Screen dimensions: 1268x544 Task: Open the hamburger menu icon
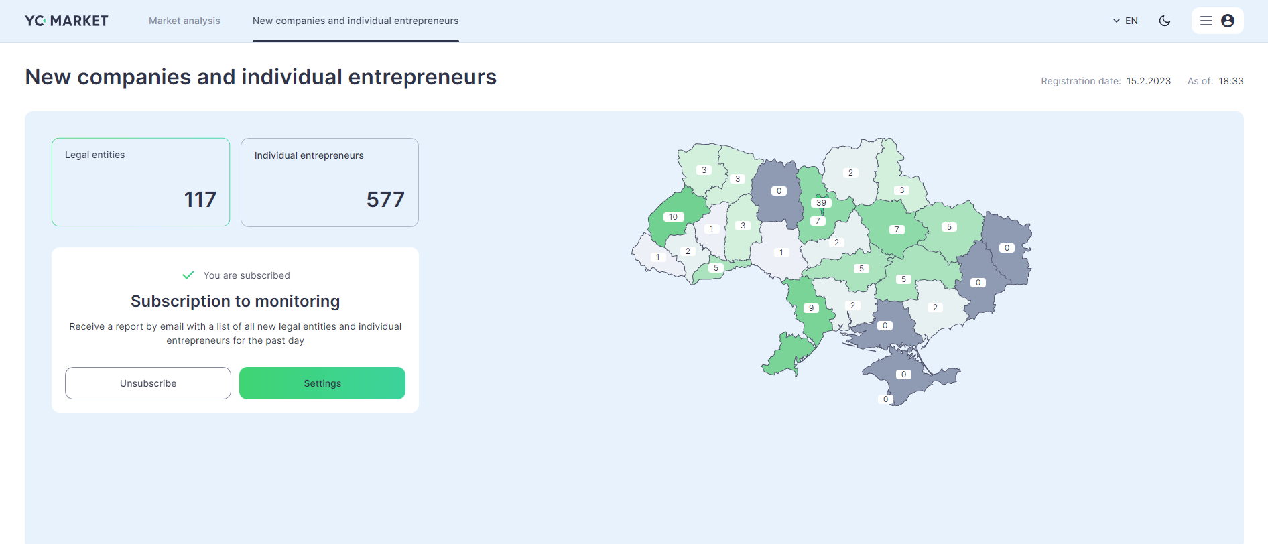click(1206, 21)
